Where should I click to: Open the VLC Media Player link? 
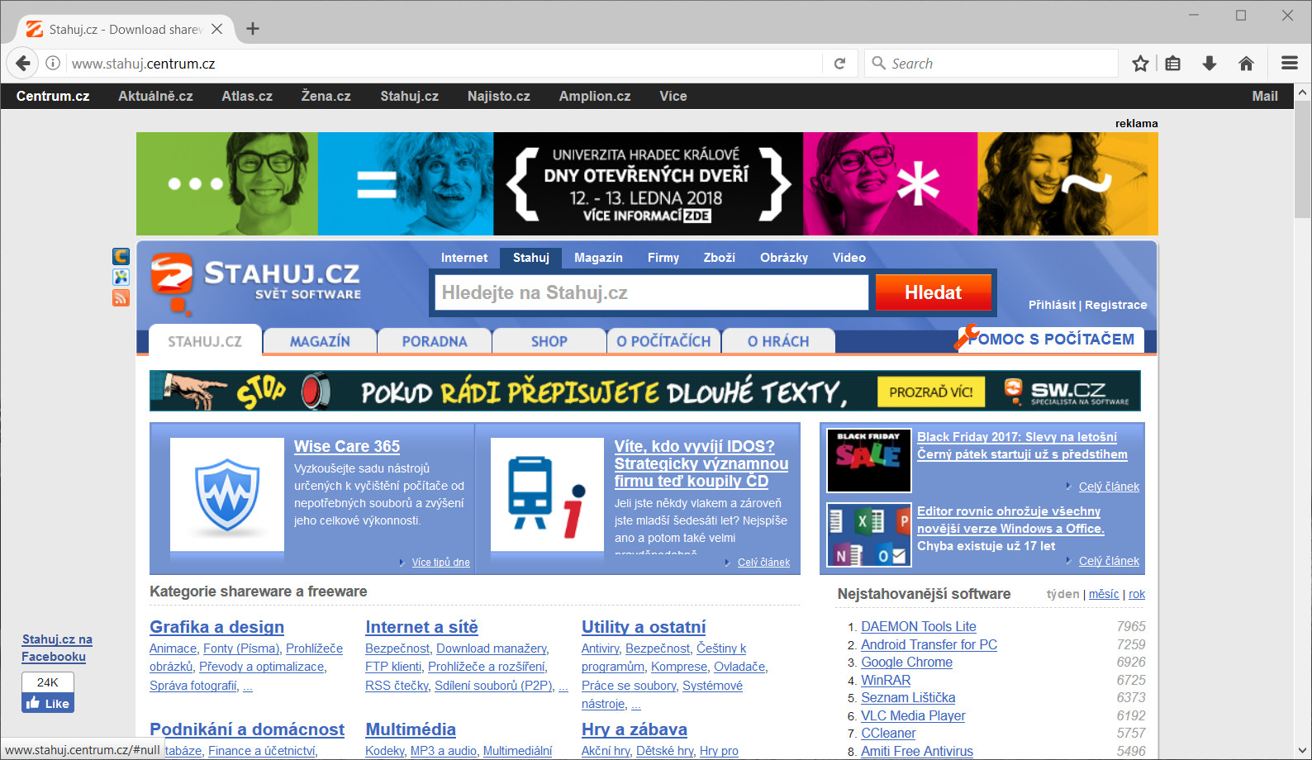pyautogui.click(x=913, y=715)
